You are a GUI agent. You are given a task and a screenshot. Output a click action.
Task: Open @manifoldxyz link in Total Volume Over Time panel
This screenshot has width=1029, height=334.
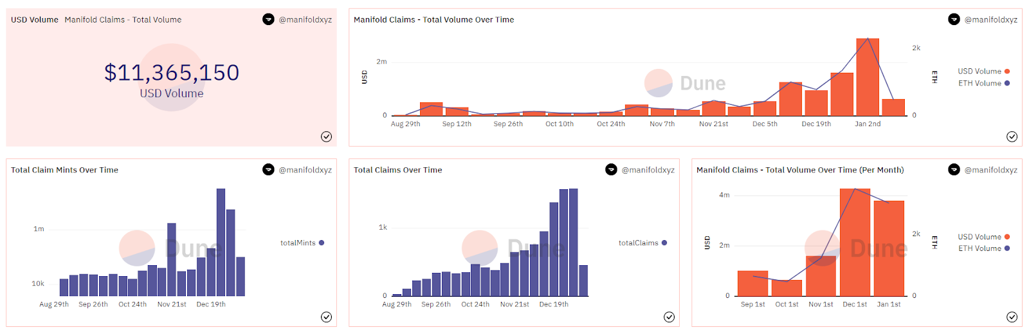[990, 19]
